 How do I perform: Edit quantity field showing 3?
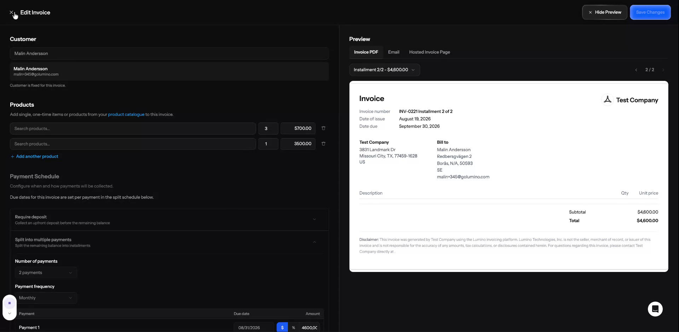[x=268, y=129]
